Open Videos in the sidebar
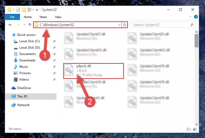The height and width of the screenshot is (138, 205). (24, 80)
